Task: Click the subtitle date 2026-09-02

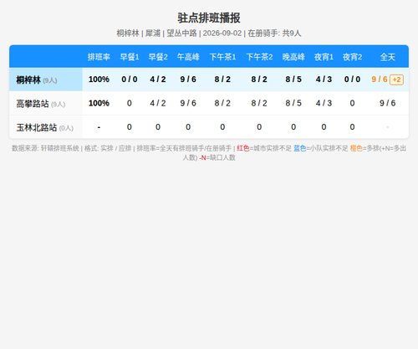Action: [x=222, y=33]
